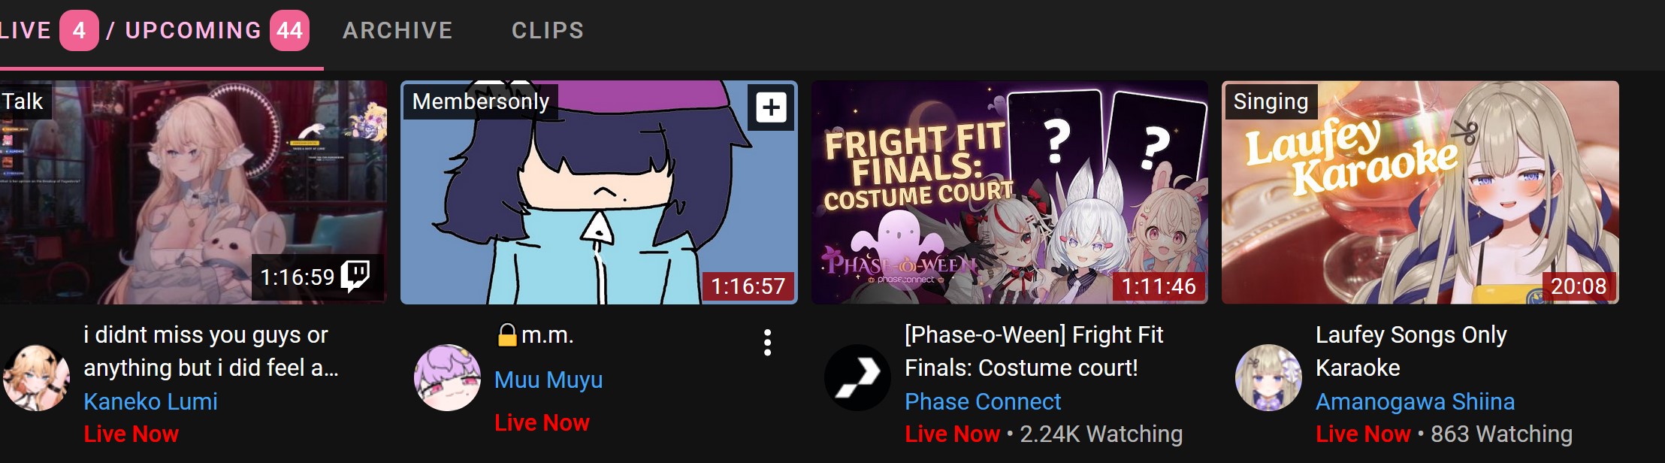Viewport: 1665px width, 463px height.
Task: Open the Muu Muyu channel link
Action: click(x=548, y=380)
